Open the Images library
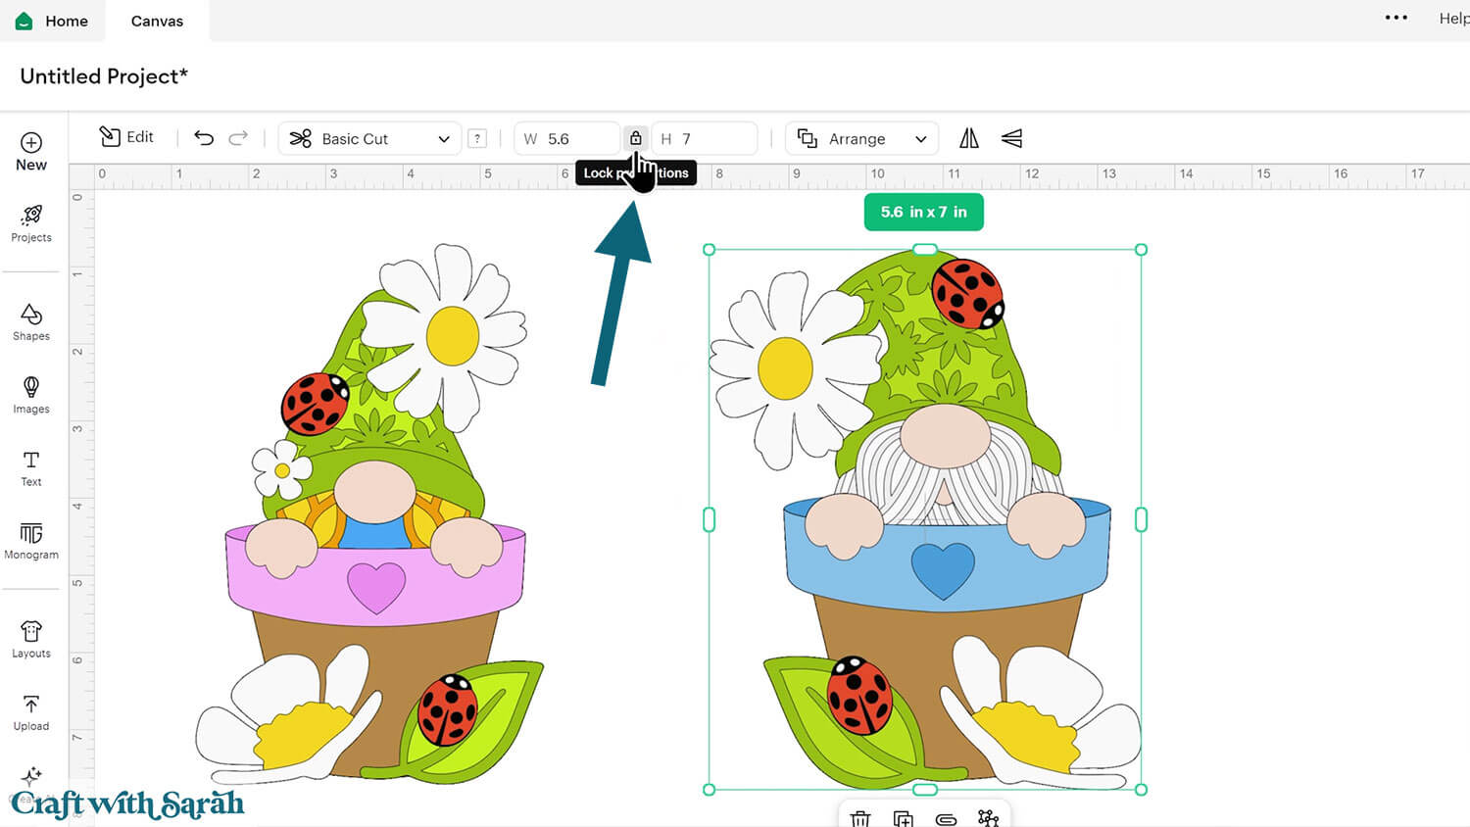This screenshot has height=827, width=1470. pos(31,394)
